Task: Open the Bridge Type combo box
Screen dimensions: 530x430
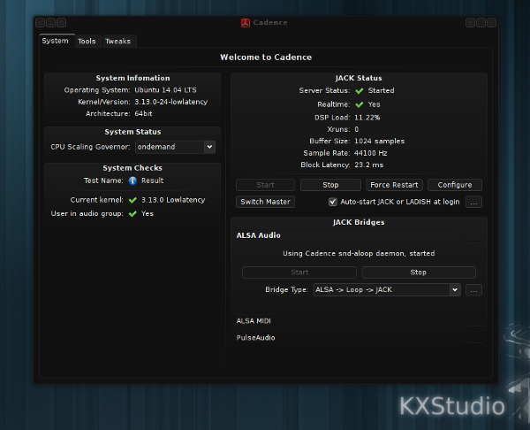Action: [387, 290]
